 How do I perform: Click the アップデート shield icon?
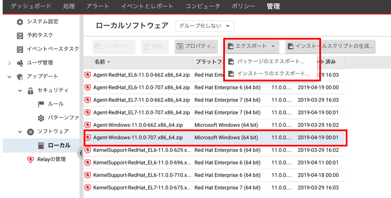pos(20,77)
